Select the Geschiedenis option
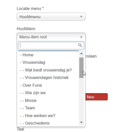The image size is (115, 132). 48,123
